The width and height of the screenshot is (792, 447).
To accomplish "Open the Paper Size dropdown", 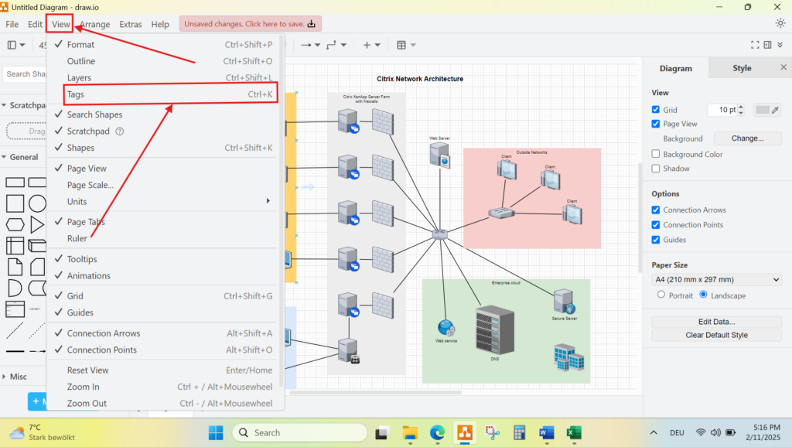I will point(716,280).
